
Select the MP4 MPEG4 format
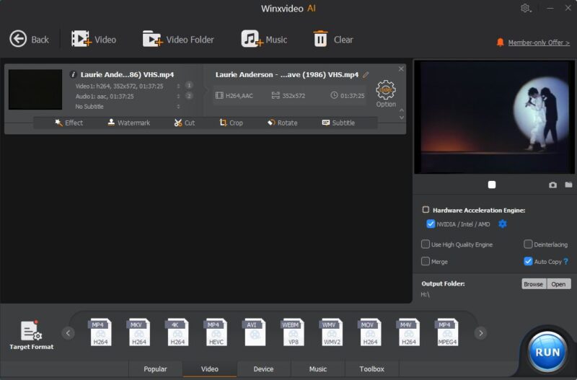point(447,332)
